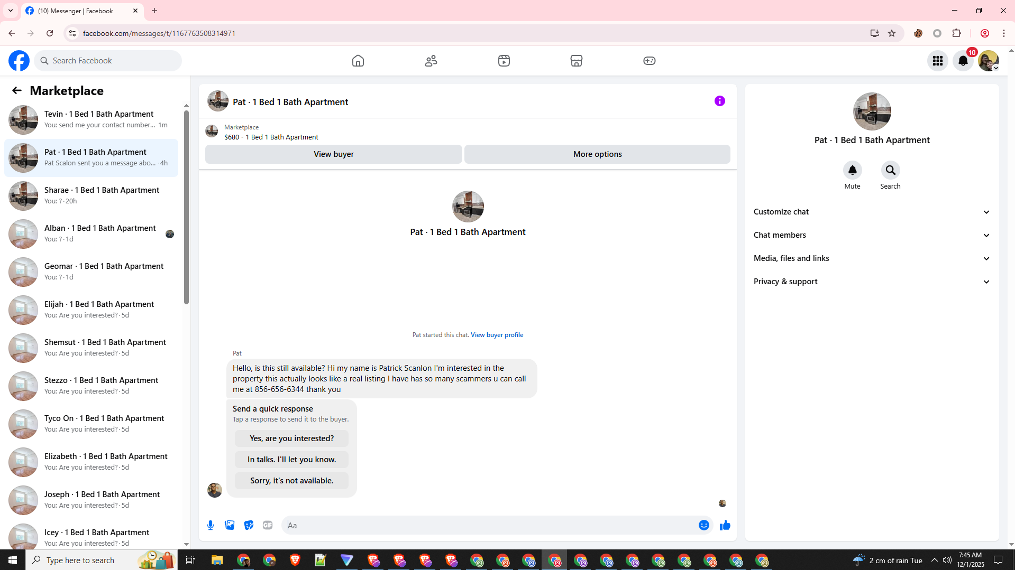Open the emoji picker
1015x570 pixels.
point(704,525)
